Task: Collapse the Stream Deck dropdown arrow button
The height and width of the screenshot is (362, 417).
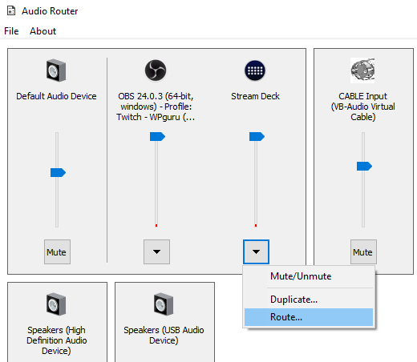Action: (256, 251)
